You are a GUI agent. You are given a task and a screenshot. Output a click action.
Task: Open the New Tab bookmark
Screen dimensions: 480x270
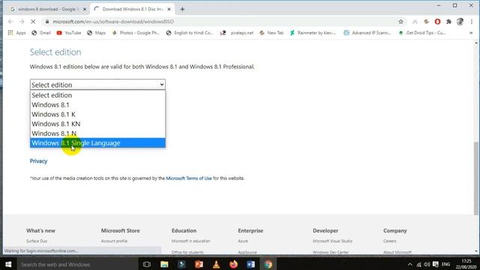271,33
